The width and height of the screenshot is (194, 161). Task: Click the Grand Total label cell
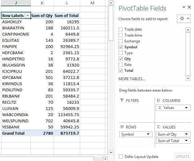(16, 133)
